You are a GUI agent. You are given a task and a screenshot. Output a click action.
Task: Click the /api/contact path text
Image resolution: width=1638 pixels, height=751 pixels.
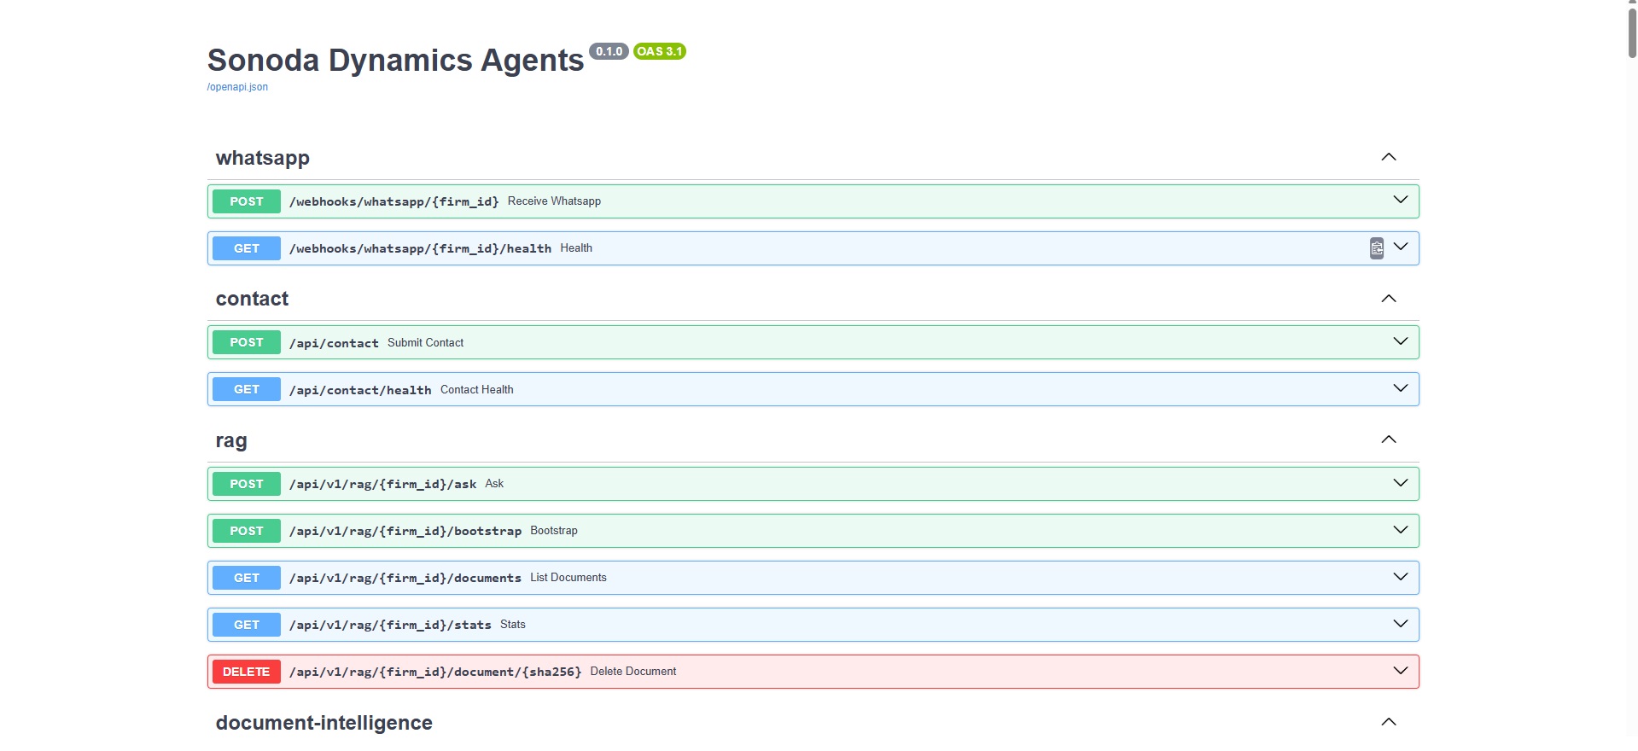coord(334,343)
